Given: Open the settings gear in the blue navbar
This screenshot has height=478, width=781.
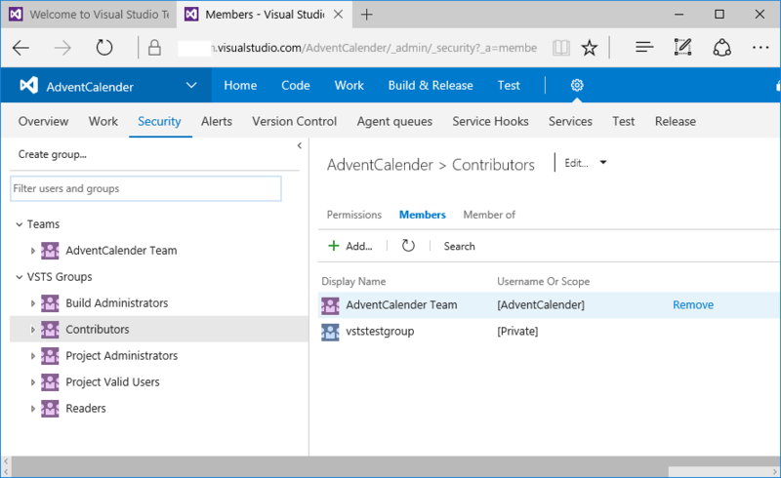Looking at the screenshot, I should [577, 85].
